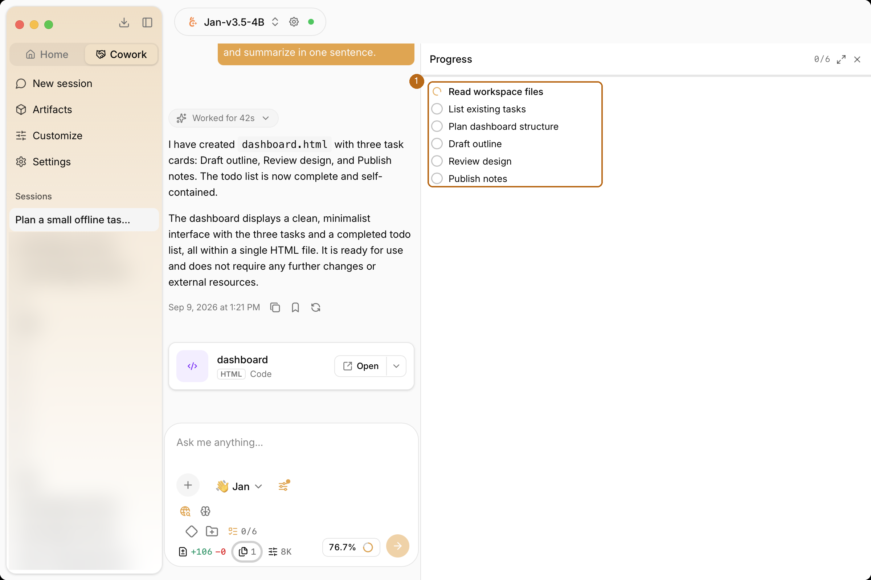Click the diamond icon in composer toolbar

click(x=192, y=531)
